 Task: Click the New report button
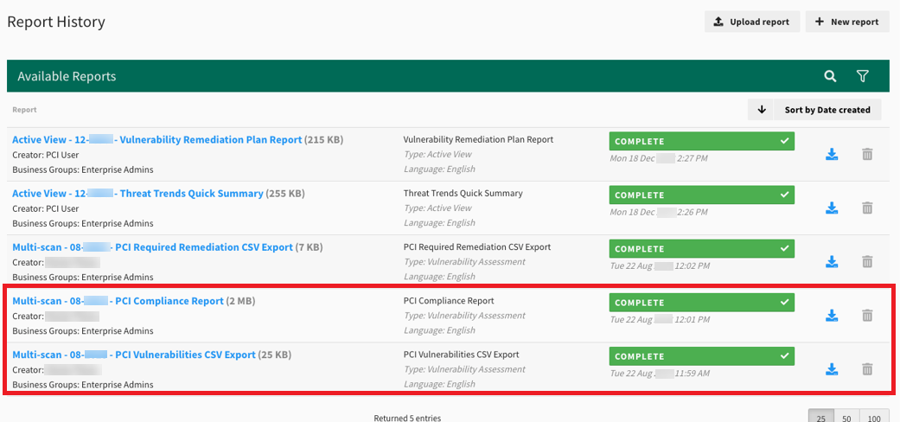tap(846, 22)
